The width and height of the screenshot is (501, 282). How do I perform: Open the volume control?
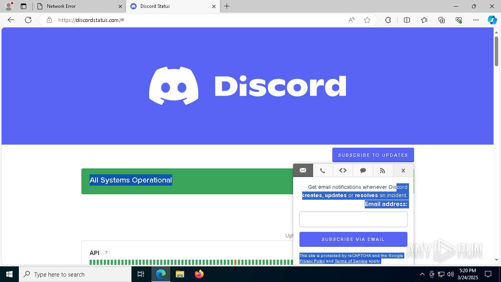pos(450,274)
